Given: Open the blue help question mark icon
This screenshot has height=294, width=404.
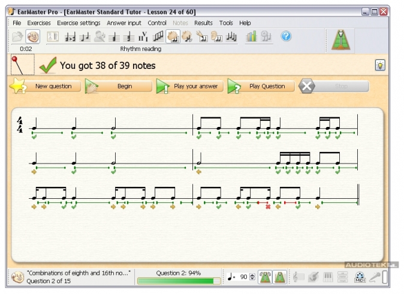Looking at the screenshot, I should point(286,37).
